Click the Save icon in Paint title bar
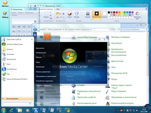This screenshot has height=113, width=151. click(x=35, y=6)
